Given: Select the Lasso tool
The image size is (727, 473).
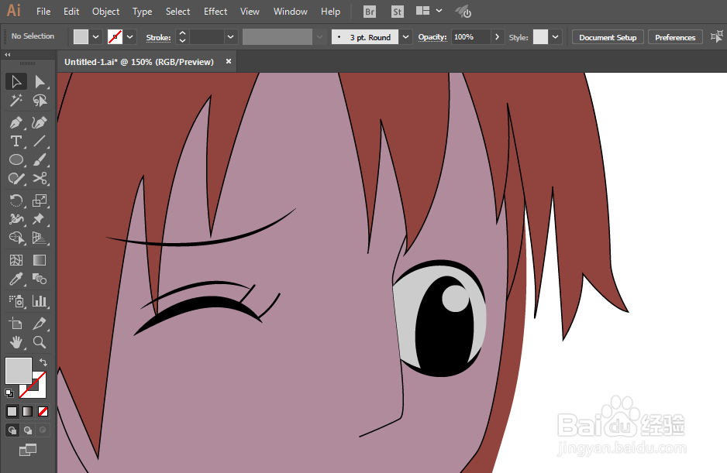Looking at the screenshot, I should click(40, 100).
